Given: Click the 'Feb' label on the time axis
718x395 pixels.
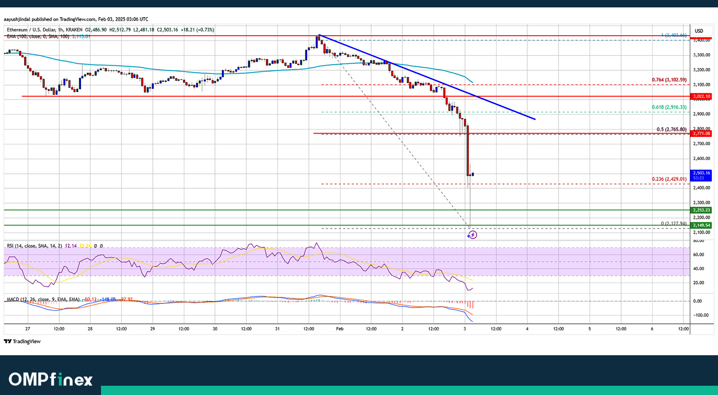Looking at the screenshot, I should click(340, 329).
